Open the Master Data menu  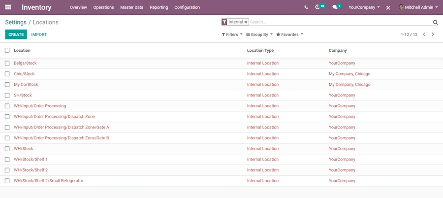click(132, 7)
